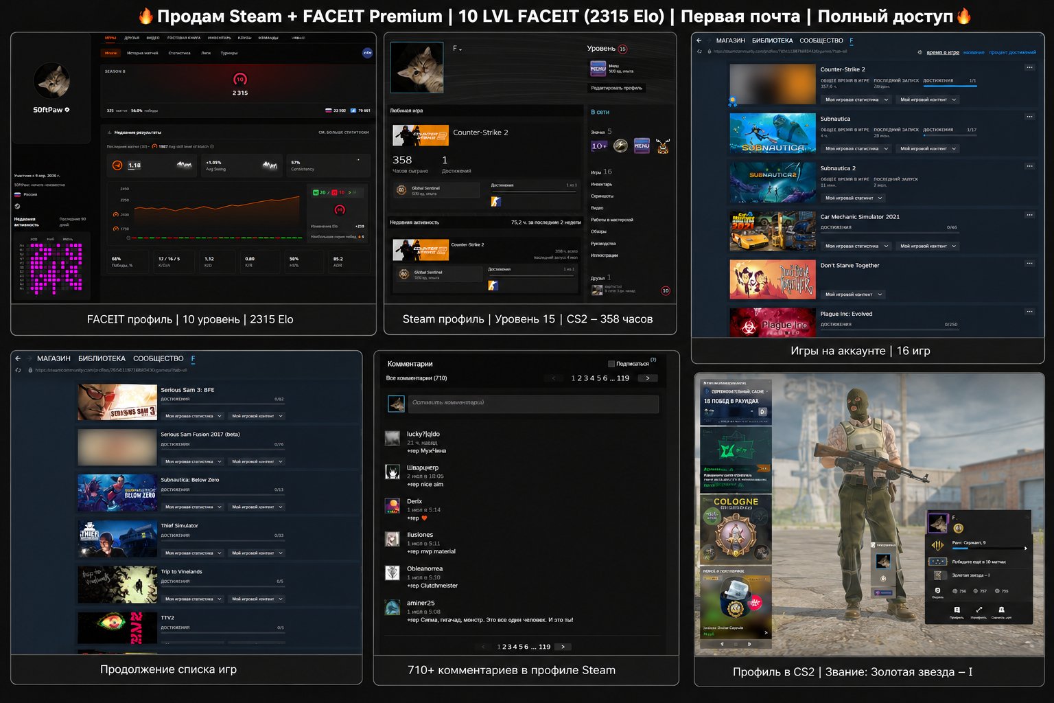Screen dimensions: 1054x703
Task: Open СООБЩЕСТВО in top-right Steam window
Action: pos(821,41)
